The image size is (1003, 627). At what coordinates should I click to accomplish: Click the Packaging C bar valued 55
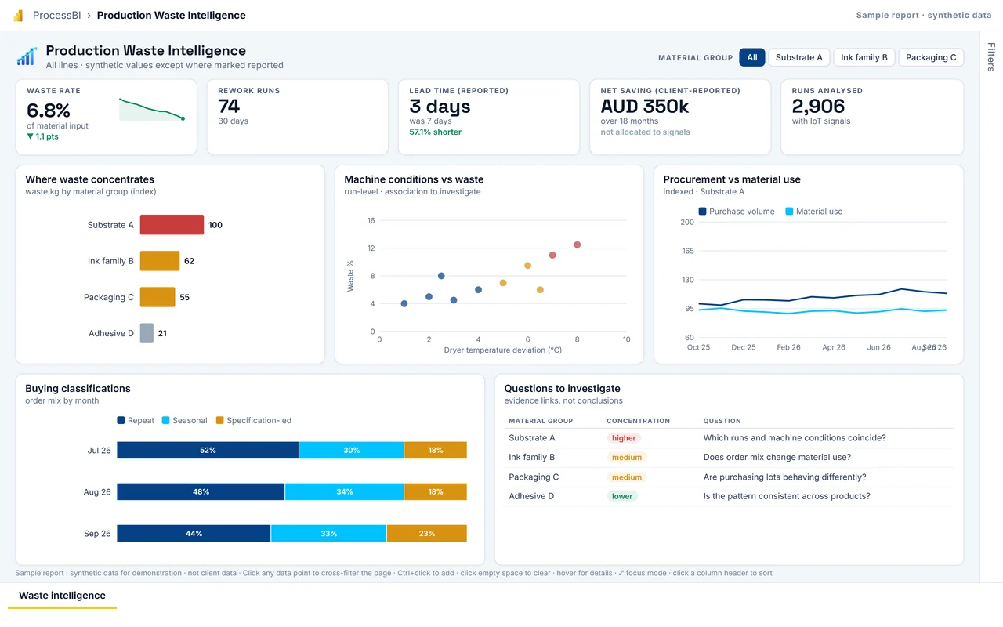coord(158,297)
